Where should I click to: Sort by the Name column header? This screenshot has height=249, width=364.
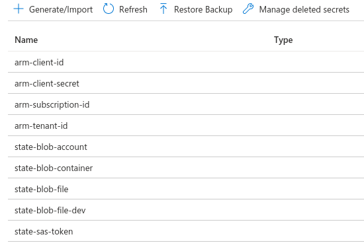coord(26,40)
